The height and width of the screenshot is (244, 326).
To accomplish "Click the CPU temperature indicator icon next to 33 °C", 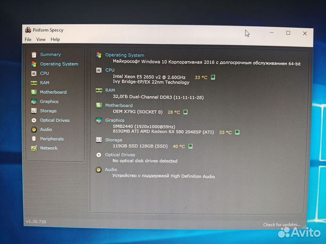I will click(213, 77).
